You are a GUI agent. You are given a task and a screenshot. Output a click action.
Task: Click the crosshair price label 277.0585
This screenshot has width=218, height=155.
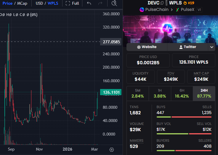111,42
